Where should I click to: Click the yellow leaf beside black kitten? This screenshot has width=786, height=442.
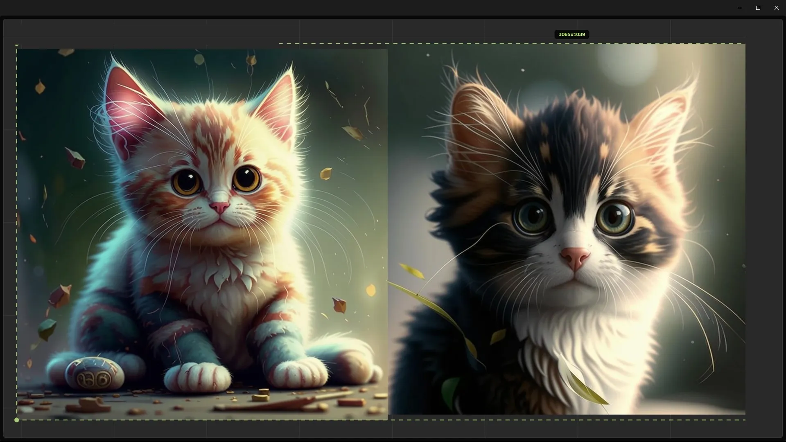412,271
